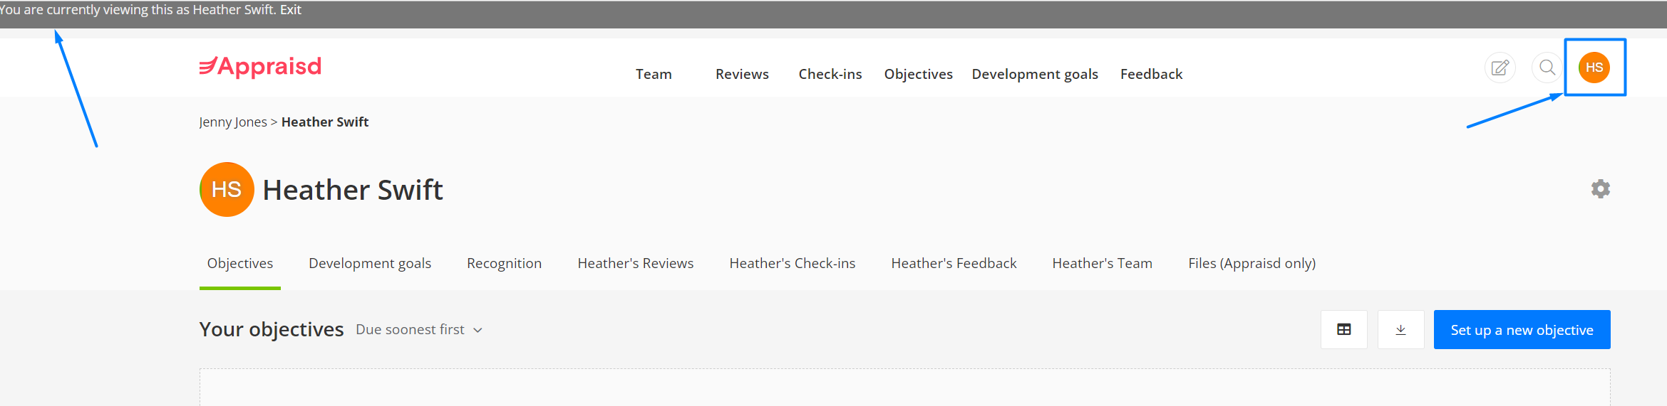Download objectives using the download icon

point(1401,329)
